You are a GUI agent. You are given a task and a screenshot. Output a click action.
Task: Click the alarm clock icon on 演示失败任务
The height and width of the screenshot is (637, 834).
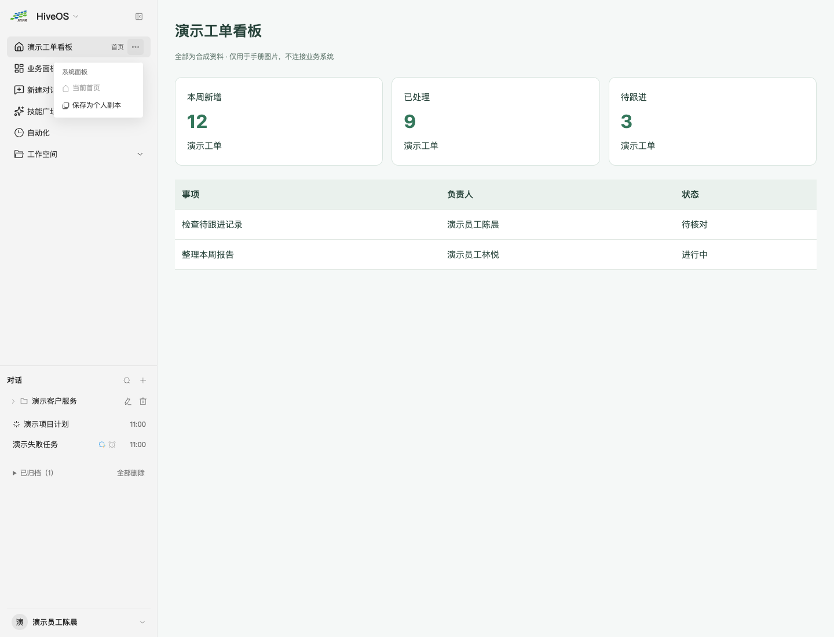(x=112, y=445)
